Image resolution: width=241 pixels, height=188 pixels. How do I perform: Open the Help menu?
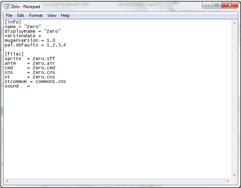pyautogui.click(x=65, y=15)
